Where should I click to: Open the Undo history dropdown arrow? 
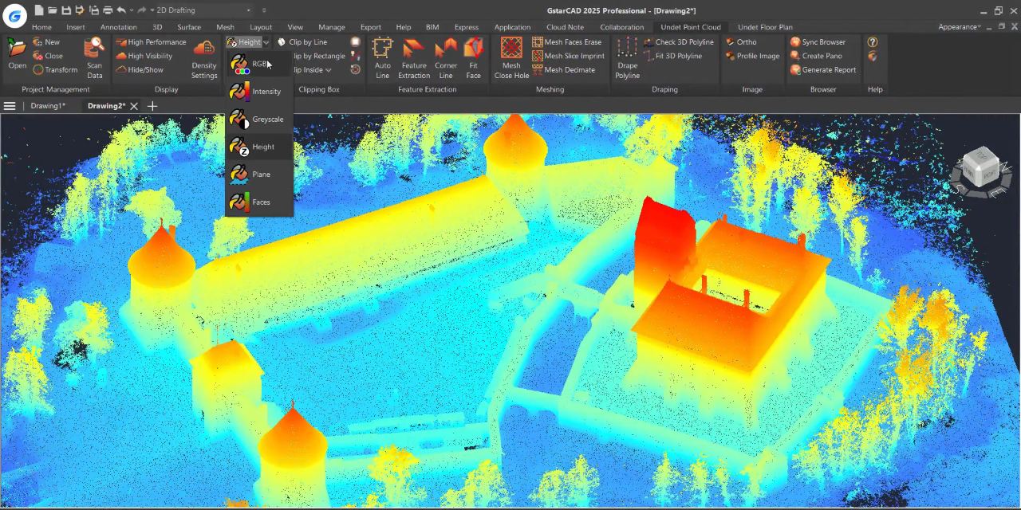click(132, 10)
